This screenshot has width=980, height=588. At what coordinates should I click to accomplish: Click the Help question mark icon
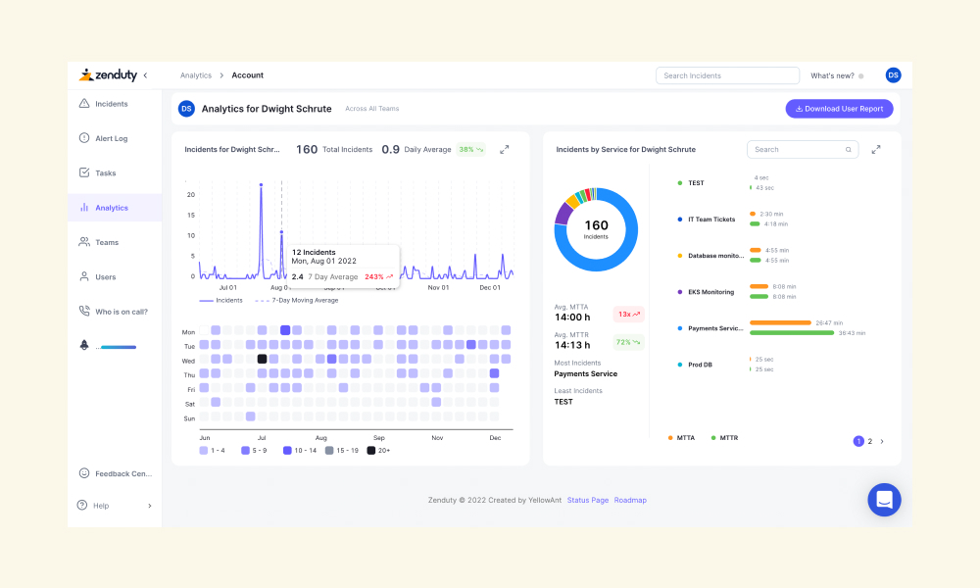82,505
